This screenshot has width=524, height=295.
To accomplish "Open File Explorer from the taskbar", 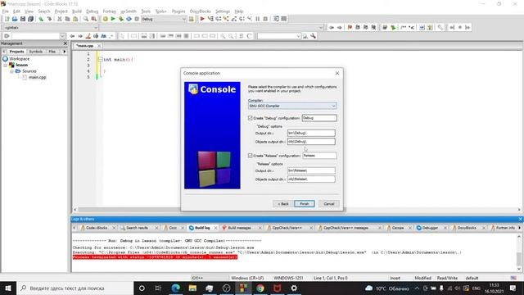I will [x=192, y=288].
